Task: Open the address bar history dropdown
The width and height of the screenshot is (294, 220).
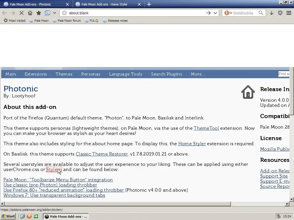Action: pyautogui.click(x=215, y=13)
